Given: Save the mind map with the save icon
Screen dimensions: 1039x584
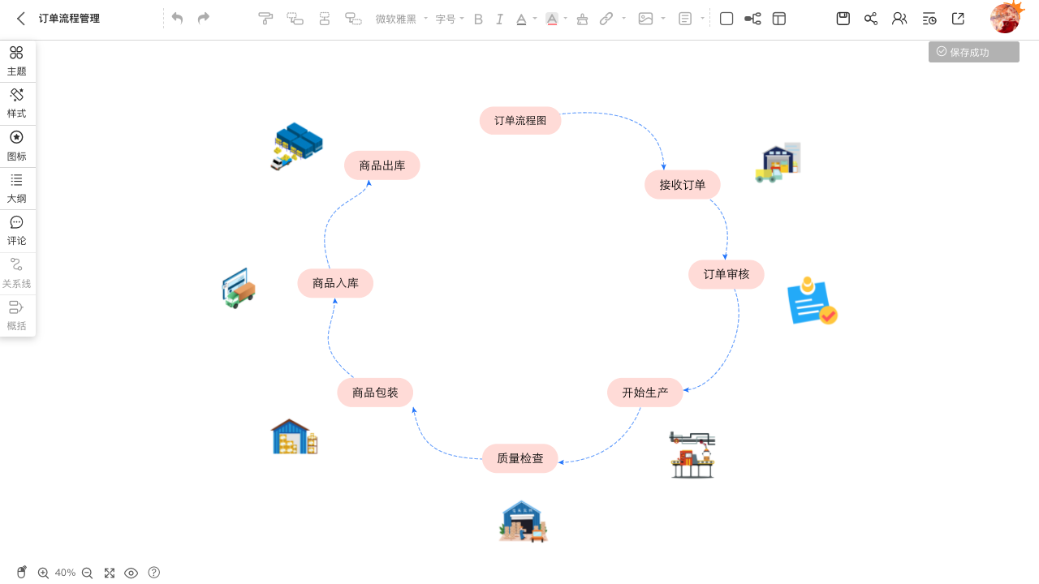Looking at the screenshot, I should (x=843, y=18).
